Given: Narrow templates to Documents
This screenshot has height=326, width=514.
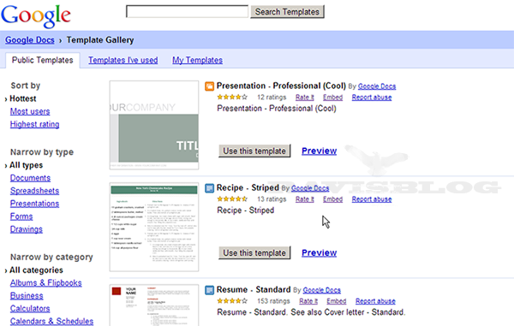Looking at the screenshot, I should pyautogui.click(x=30, y=178).
